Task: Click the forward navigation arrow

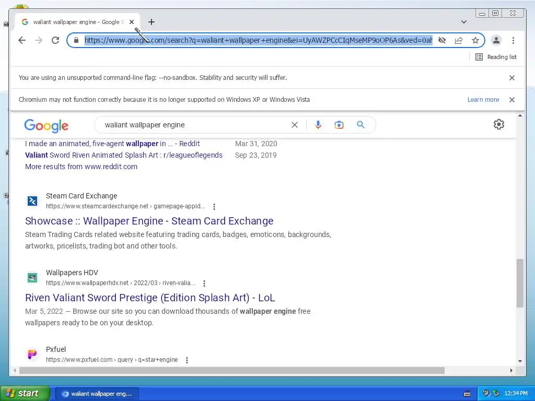Action: (x=39, y=40)
